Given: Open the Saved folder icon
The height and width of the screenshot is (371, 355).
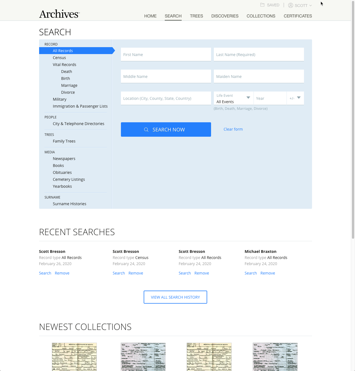Looking at the screenshot, I should 262,5.
